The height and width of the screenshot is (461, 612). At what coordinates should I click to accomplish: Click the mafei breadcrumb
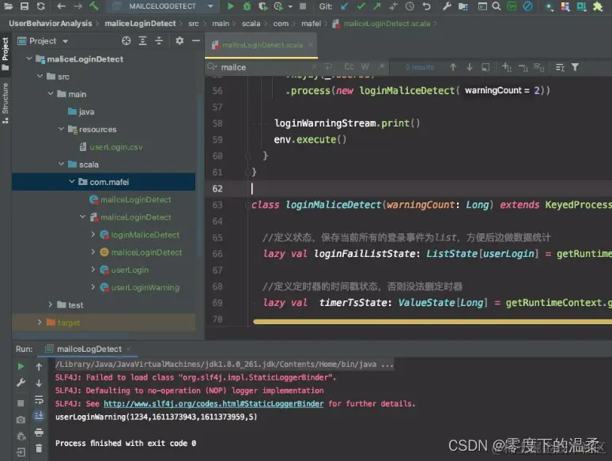coord(311,24)
